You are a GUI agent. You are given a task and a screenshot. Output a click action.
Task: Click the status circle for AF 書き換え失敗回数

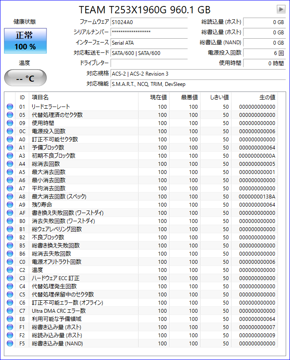[x=10, y=213]
